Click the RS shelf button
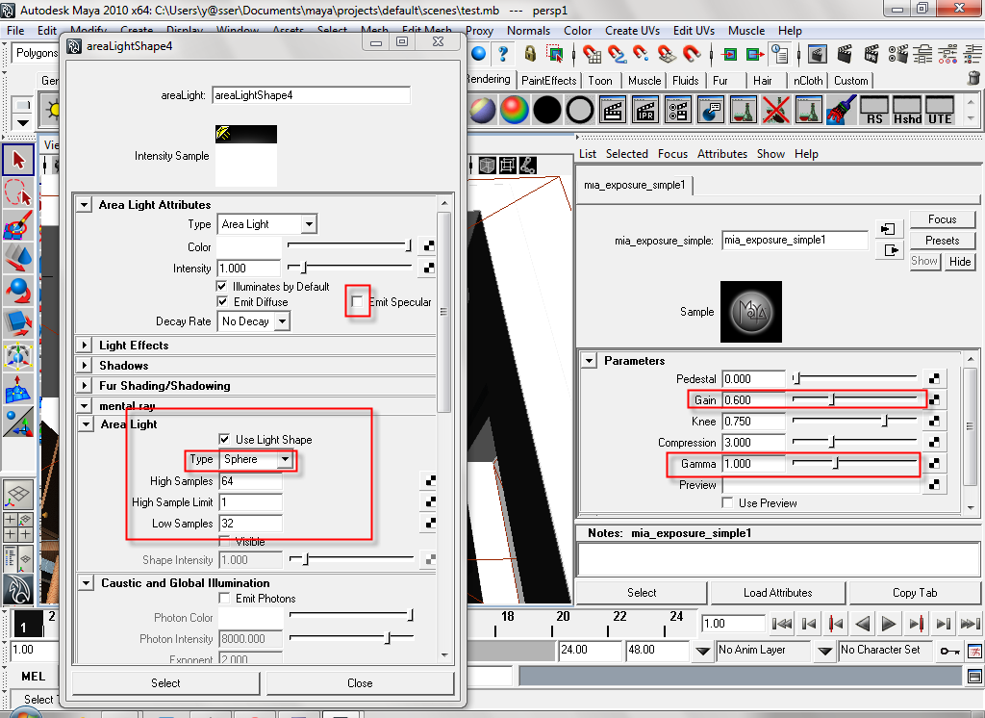The image size is (985, 718). [874, 112]
